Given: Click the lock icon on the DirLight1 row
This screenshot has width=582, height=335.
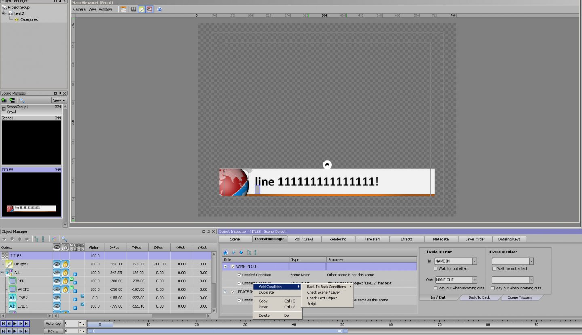Looking at the screenshot, I should [x=65, y=264].
